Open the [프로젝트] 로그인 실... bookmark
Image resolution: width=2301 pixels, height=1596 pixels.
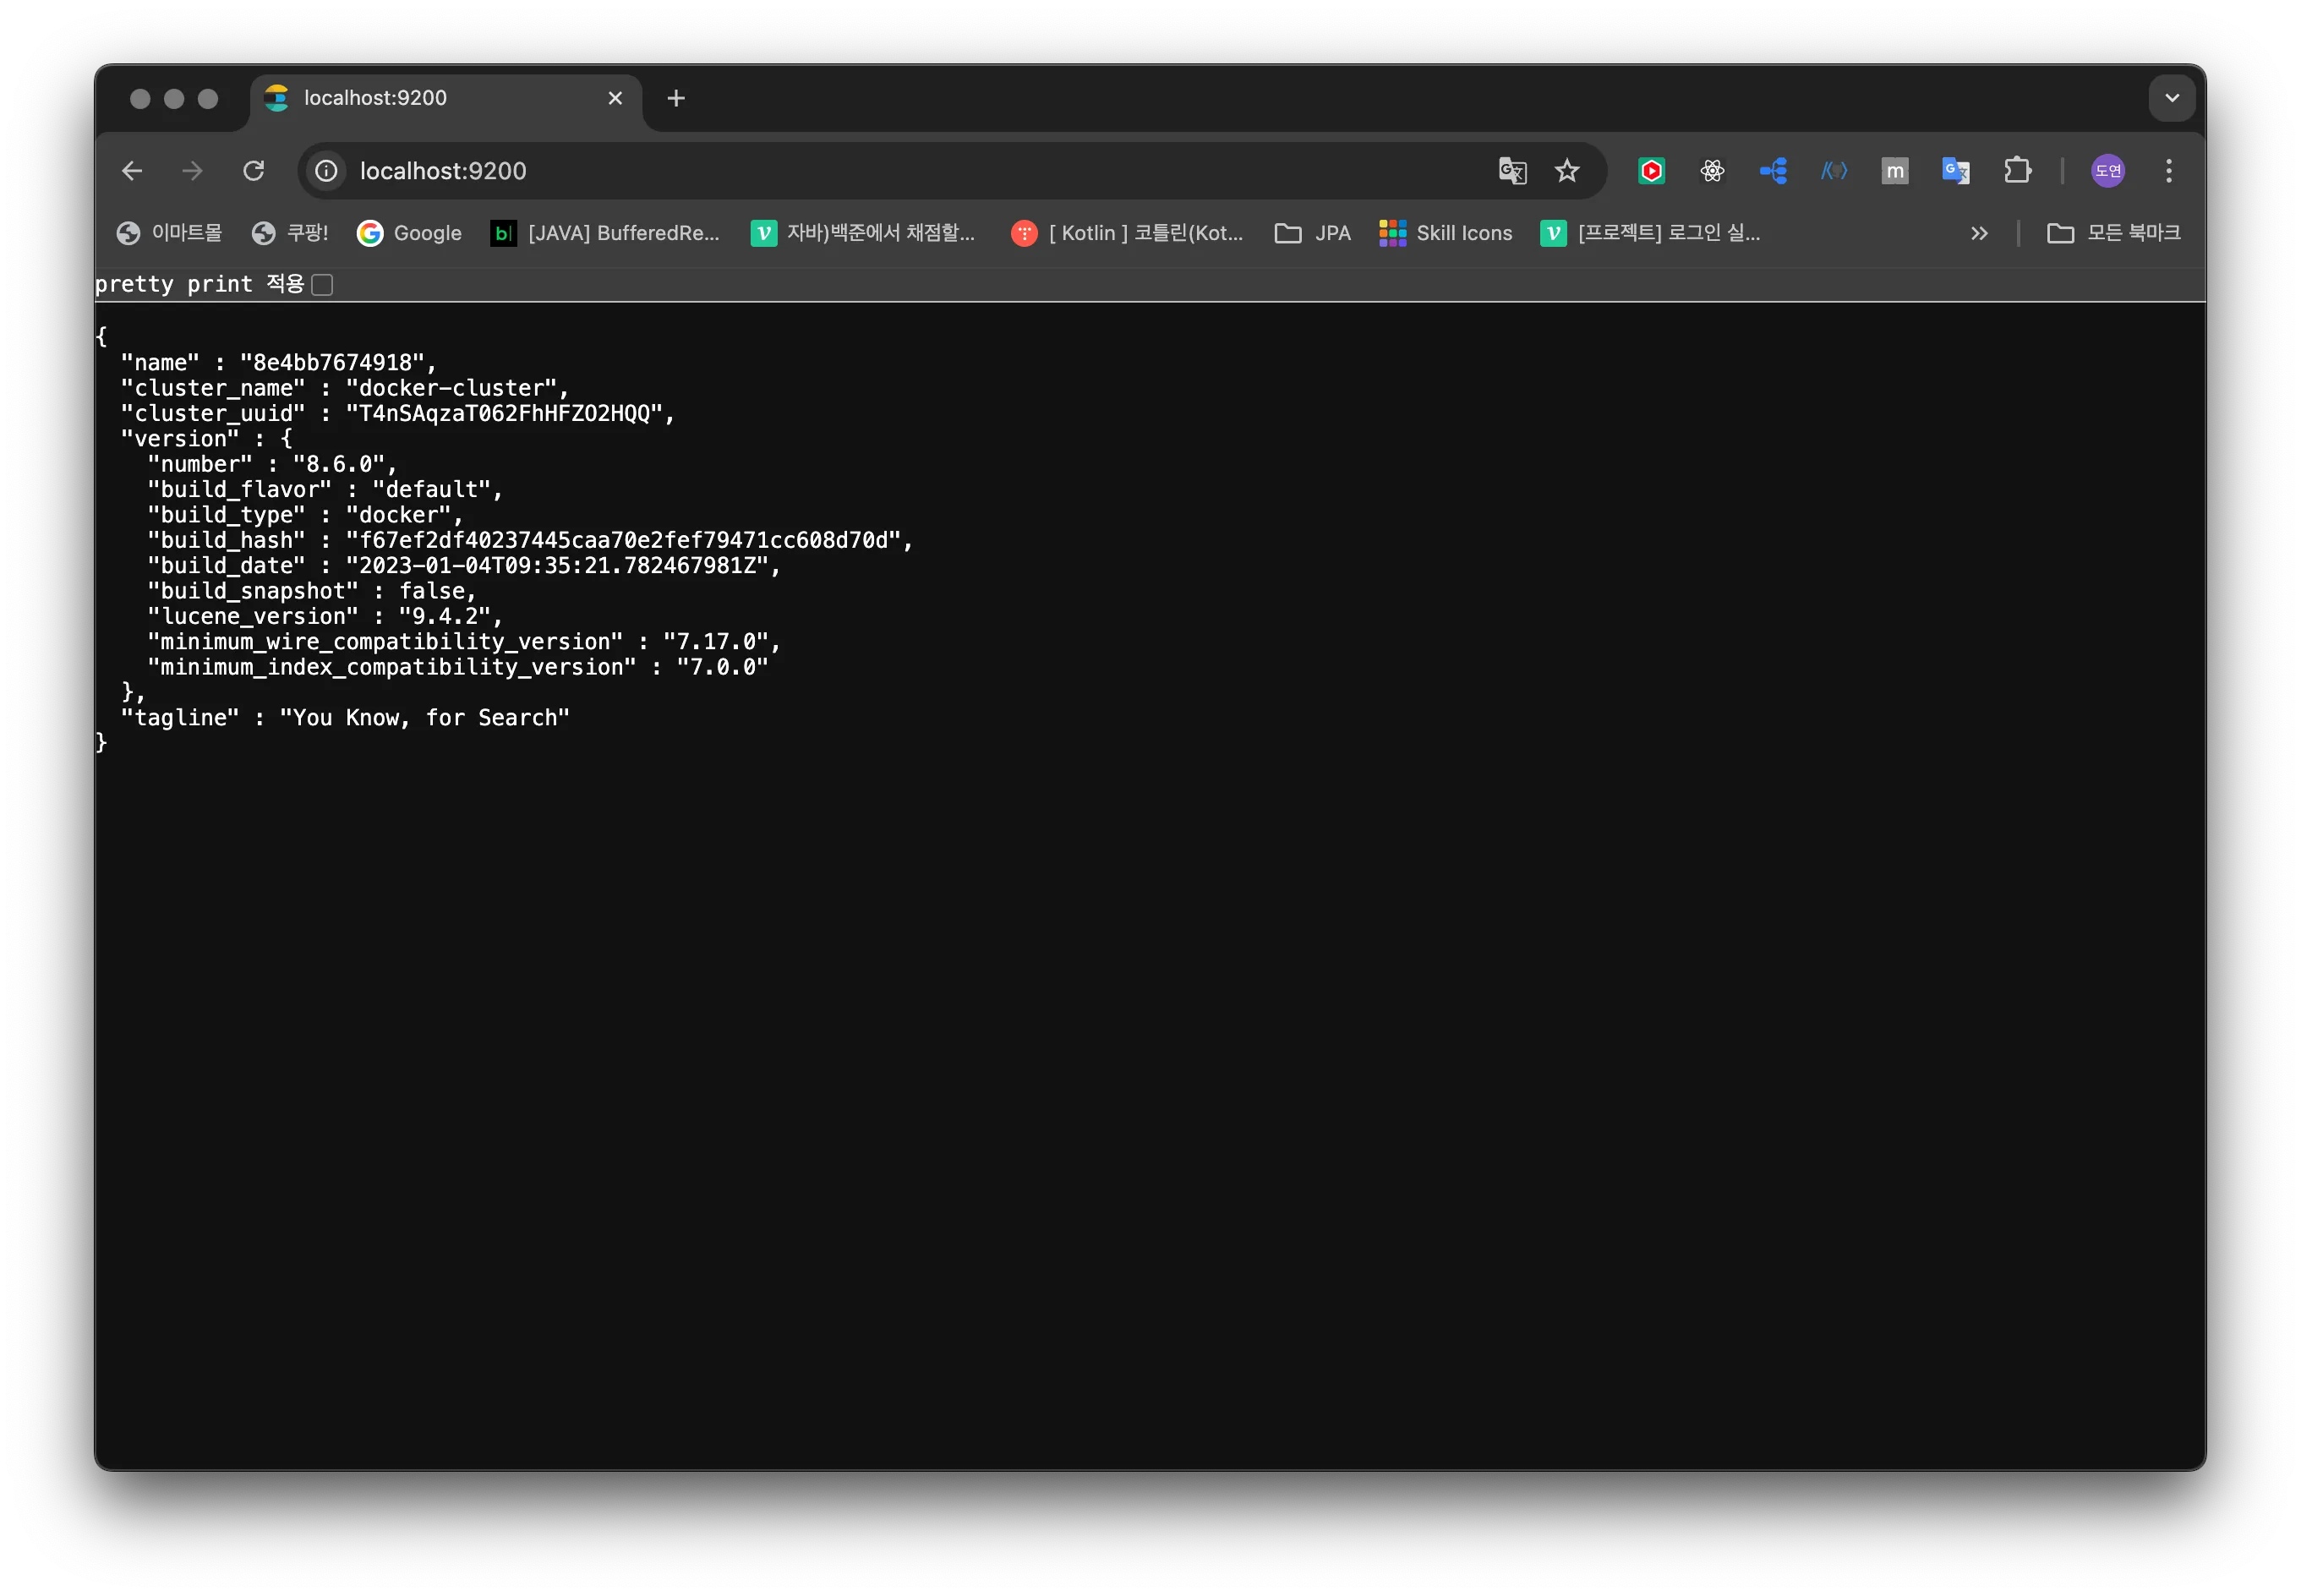click(1650, 233)
